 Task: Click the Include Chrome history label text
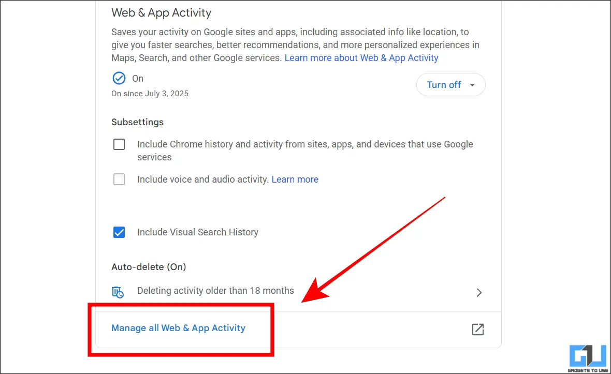tap(305, 151)
